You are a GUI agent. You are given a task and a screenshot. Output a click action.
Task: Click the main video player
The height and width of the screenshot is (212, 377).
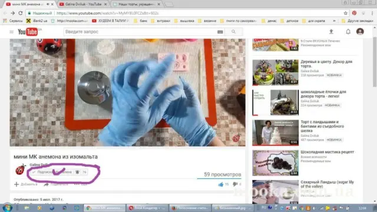127,92
